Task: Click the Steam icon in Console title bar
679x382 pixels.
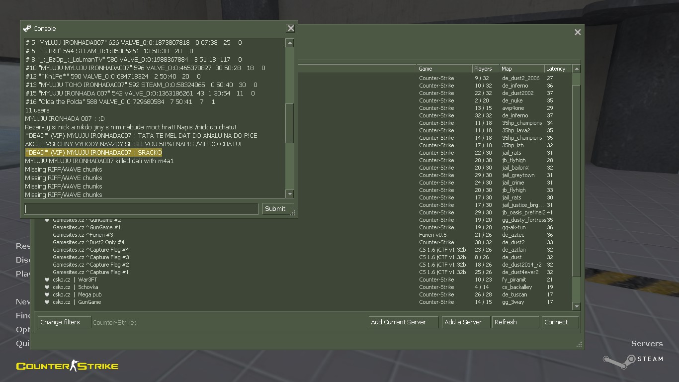Action: click(x=27, y=28)
